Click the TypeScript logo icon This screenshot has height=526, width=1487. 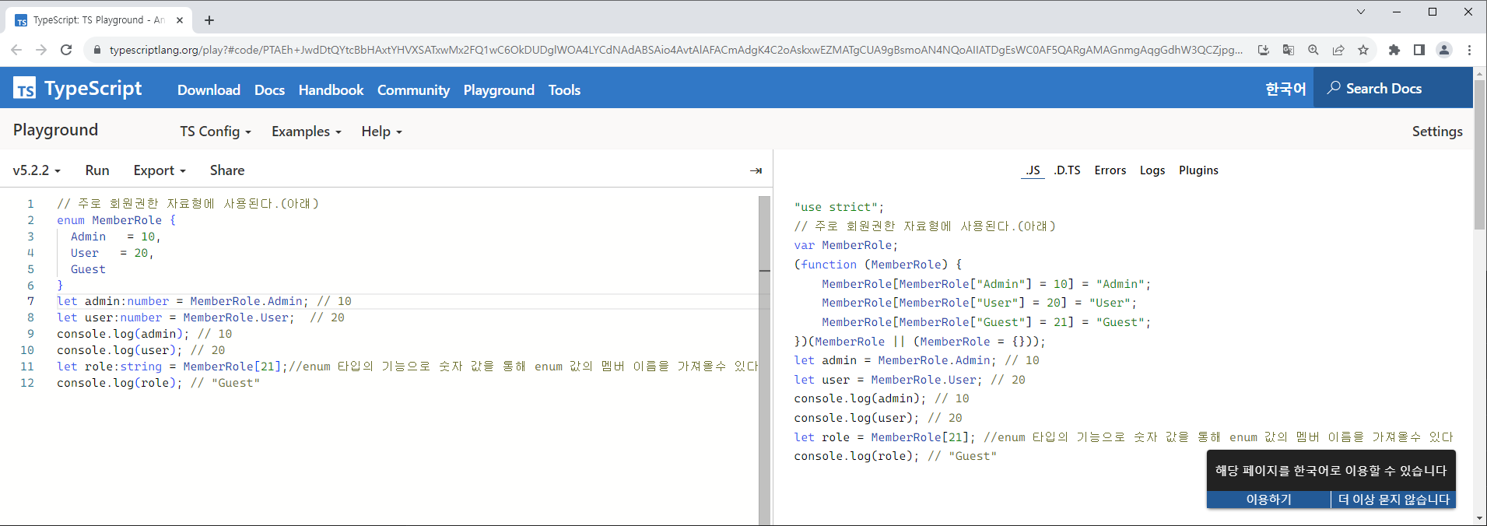(x=25, y=89)
